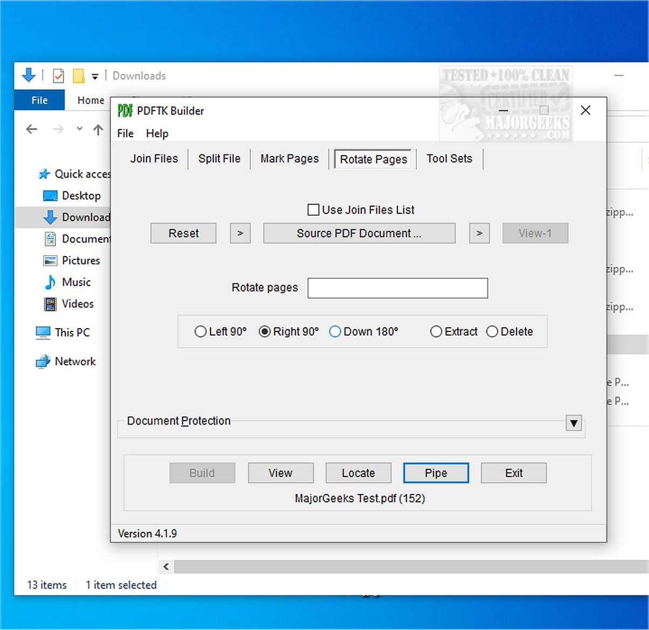
Task: Click the Exit button
Action: point(514,473)
